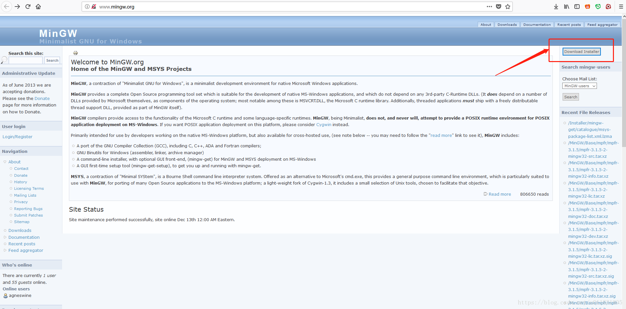
Task: Open the History navigation link
Action: [x=21, y=182]
